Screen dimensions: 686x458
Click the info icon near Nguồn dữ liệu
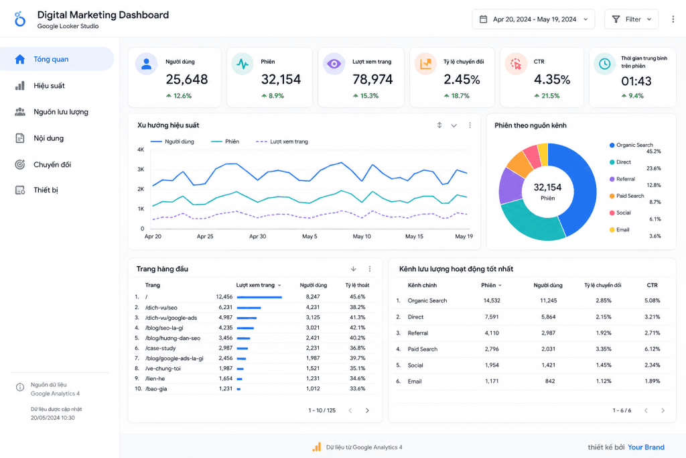click(x=19, y=387)
